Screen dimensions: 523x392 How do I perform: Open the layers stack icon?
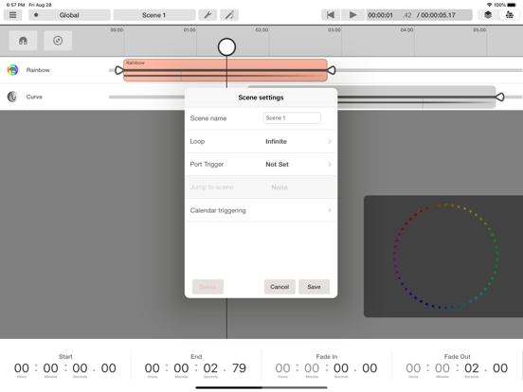click(488, 15)
